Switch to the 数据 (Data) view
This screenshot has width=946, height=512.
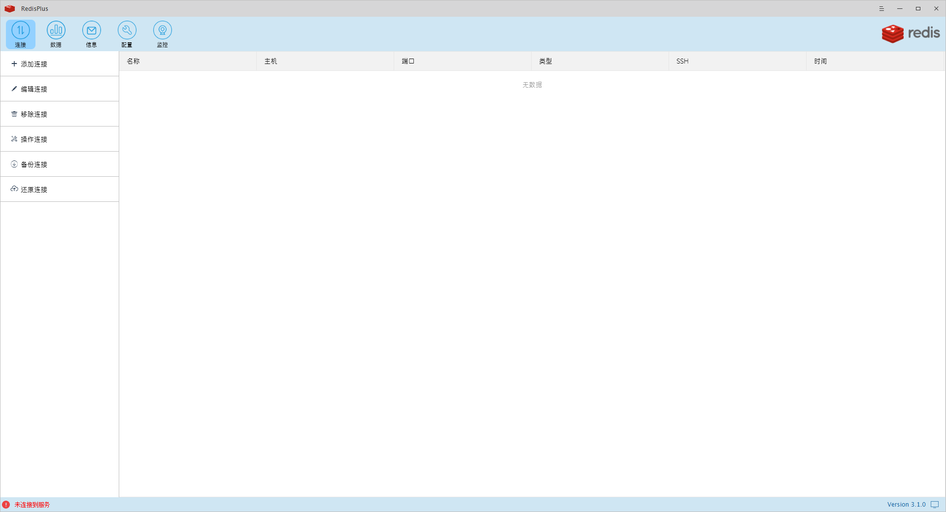[x=56, y=33]
